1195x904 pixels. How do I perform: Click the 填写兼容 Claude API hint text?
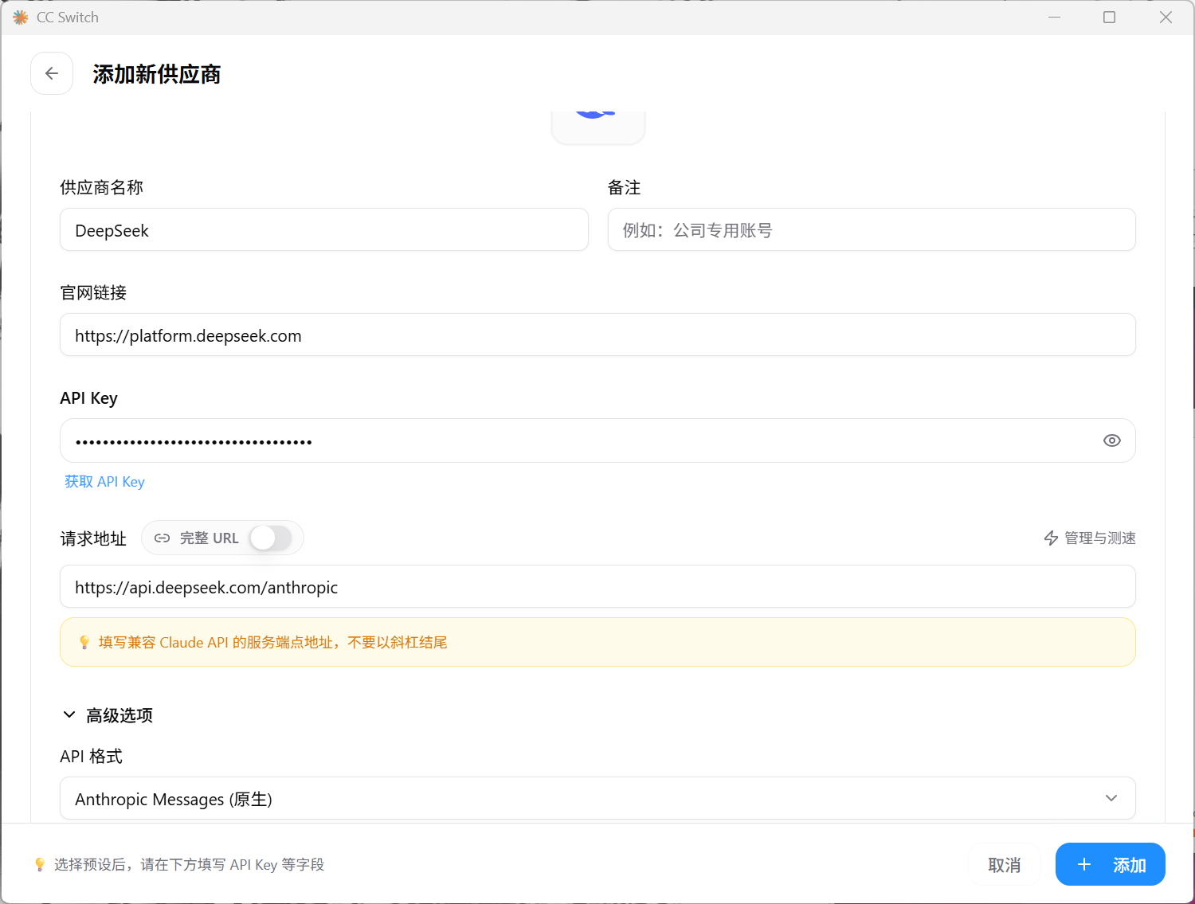pos(272,642)
